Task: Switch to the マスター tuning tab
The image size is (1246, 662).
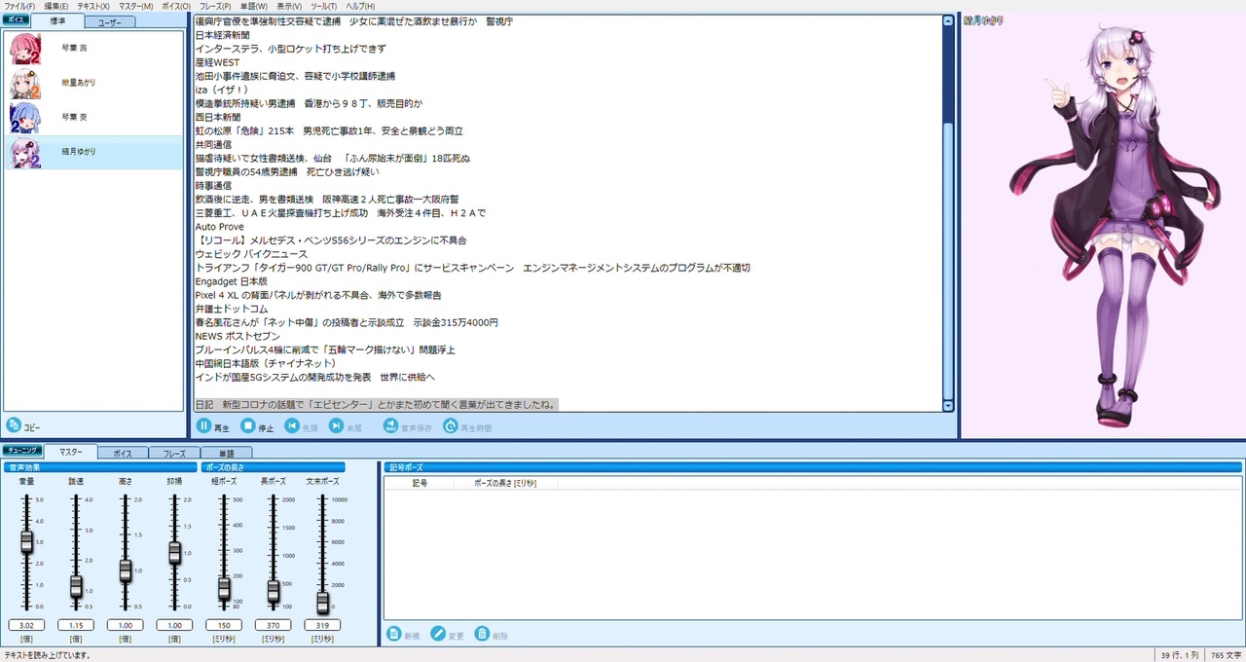Action: 71,452
